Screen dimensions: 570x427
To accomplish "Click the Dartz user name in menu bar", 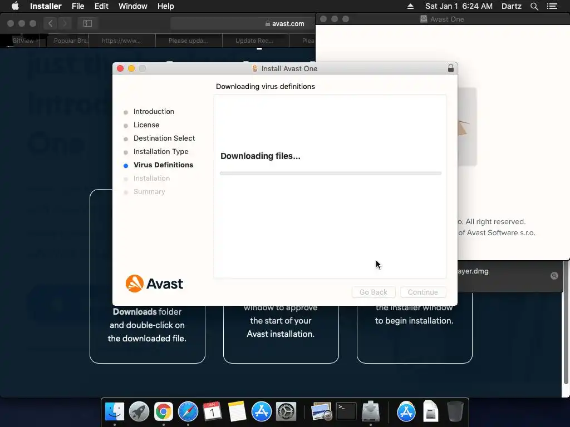I will click(x=511, y=6).
